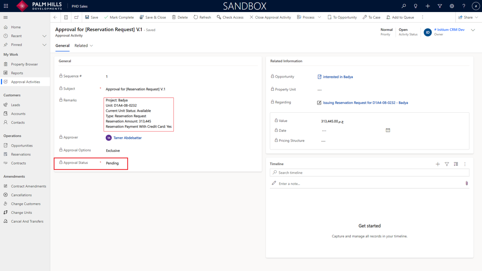
Task: Open the advanced find funnel icon in the top bar
Action: click(x=440, y=6)
